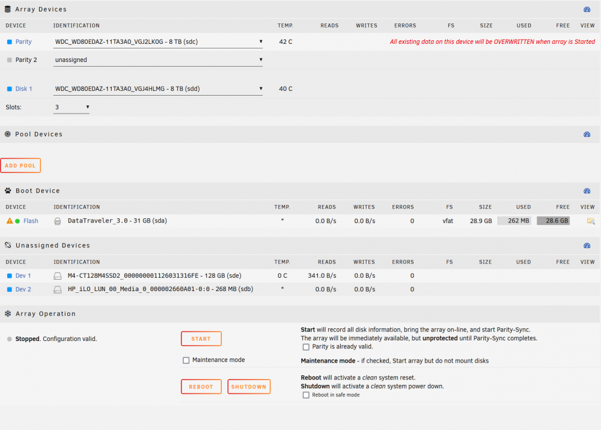Click the Dev 1 blue status square
This screenshot has width=601, height=430.
click(10, 276)
